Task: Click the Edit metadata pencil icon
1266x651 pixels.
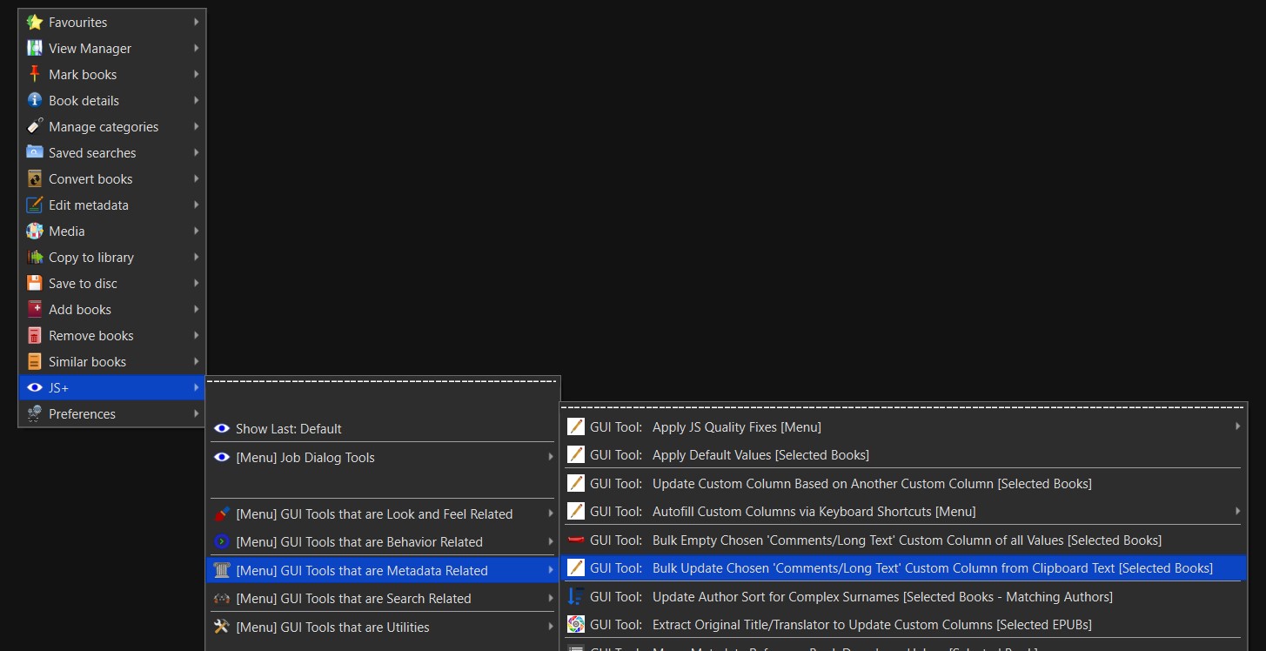Action: (35, 205)
